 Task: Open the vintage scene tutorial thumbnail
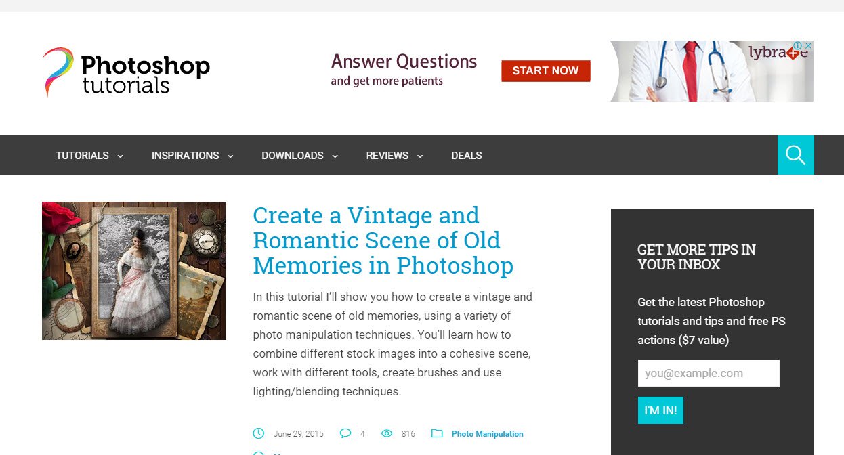point(134,271)
